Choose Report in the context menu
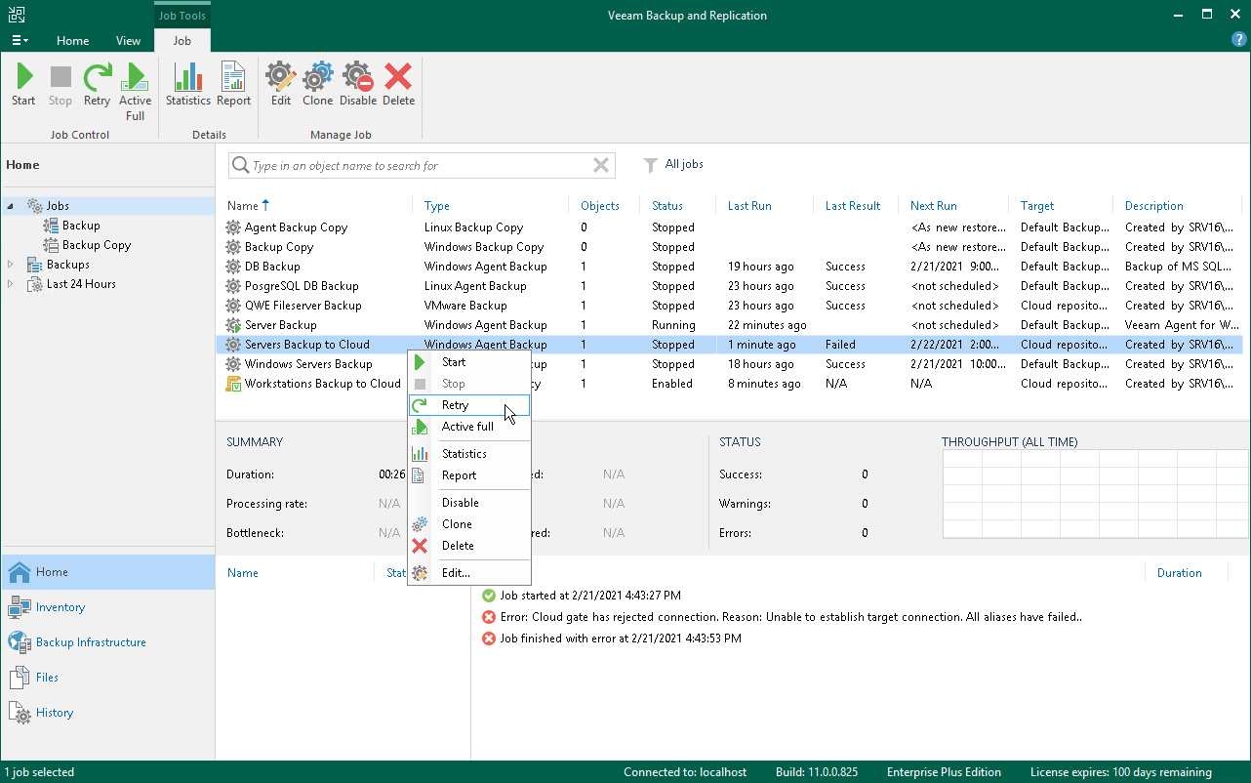Screen dimensions: 1251x783 (469, 475)
